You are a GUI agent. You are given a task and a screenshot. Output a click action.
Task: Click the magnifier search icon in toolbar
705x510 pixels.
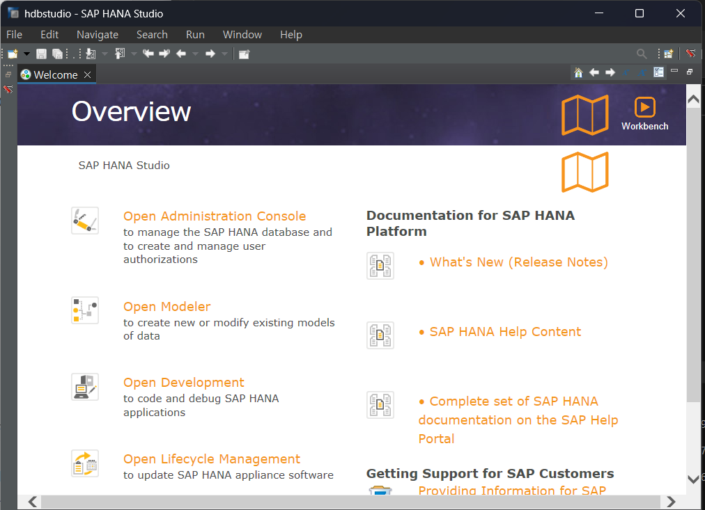click(x=642, y=54)
